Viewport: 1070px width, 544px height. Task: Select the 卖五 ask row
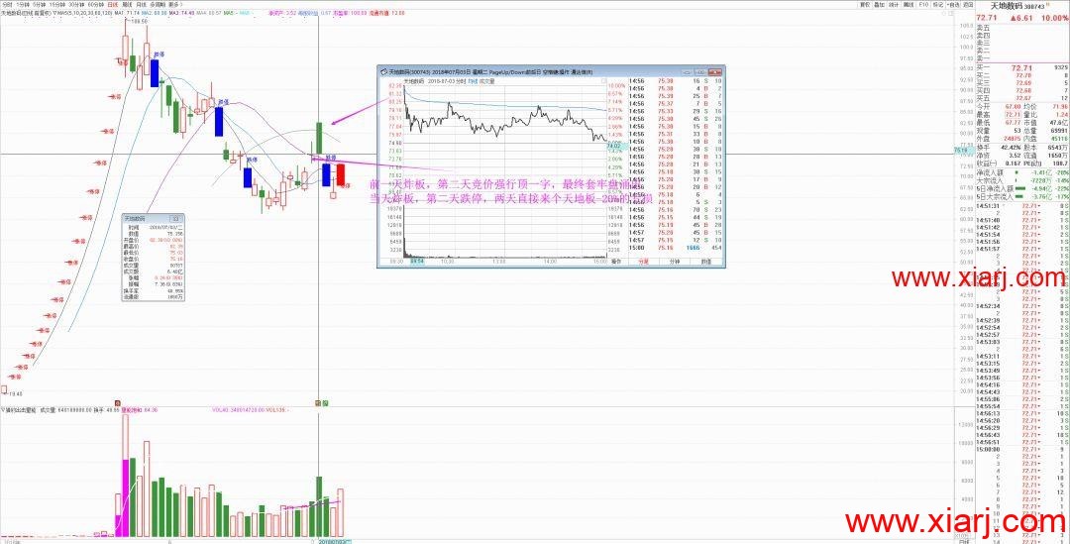point(1021,28)
